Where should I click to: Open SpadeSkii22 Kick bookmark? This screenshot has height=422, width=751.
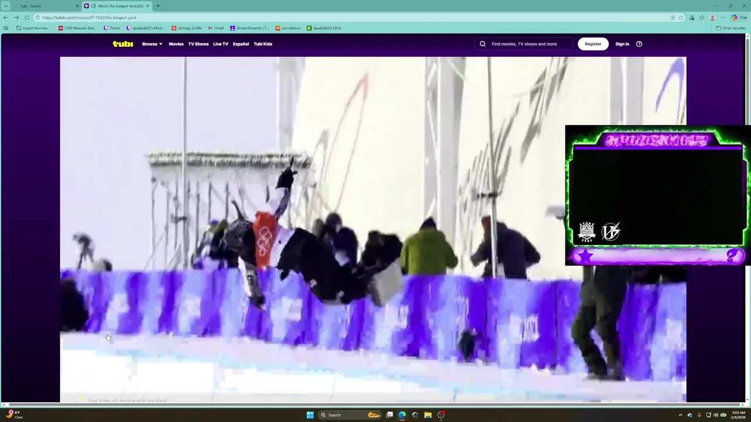324,28
